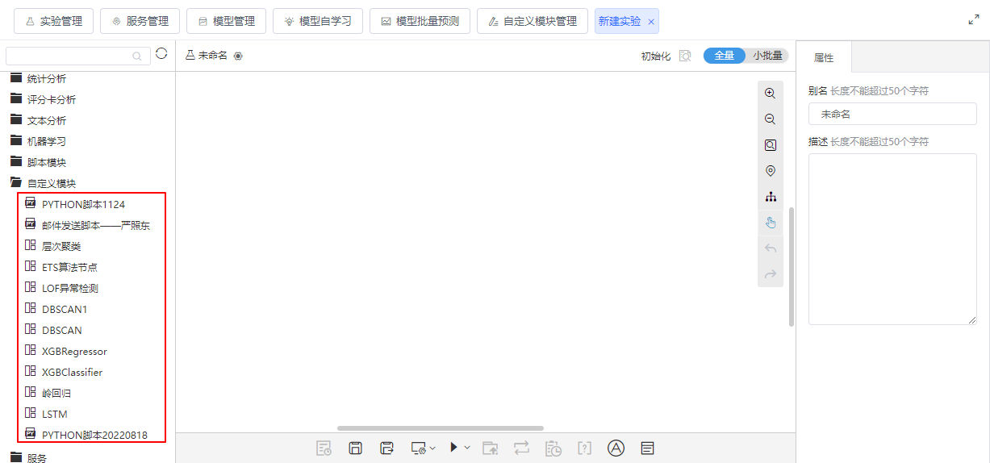Open dropdown arrow next to monitor settings icon

click(432, 447)
